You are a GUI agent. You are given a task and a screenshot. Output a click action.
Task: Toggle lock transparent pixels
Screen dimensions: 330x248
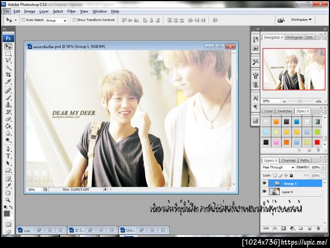[275, 175]
